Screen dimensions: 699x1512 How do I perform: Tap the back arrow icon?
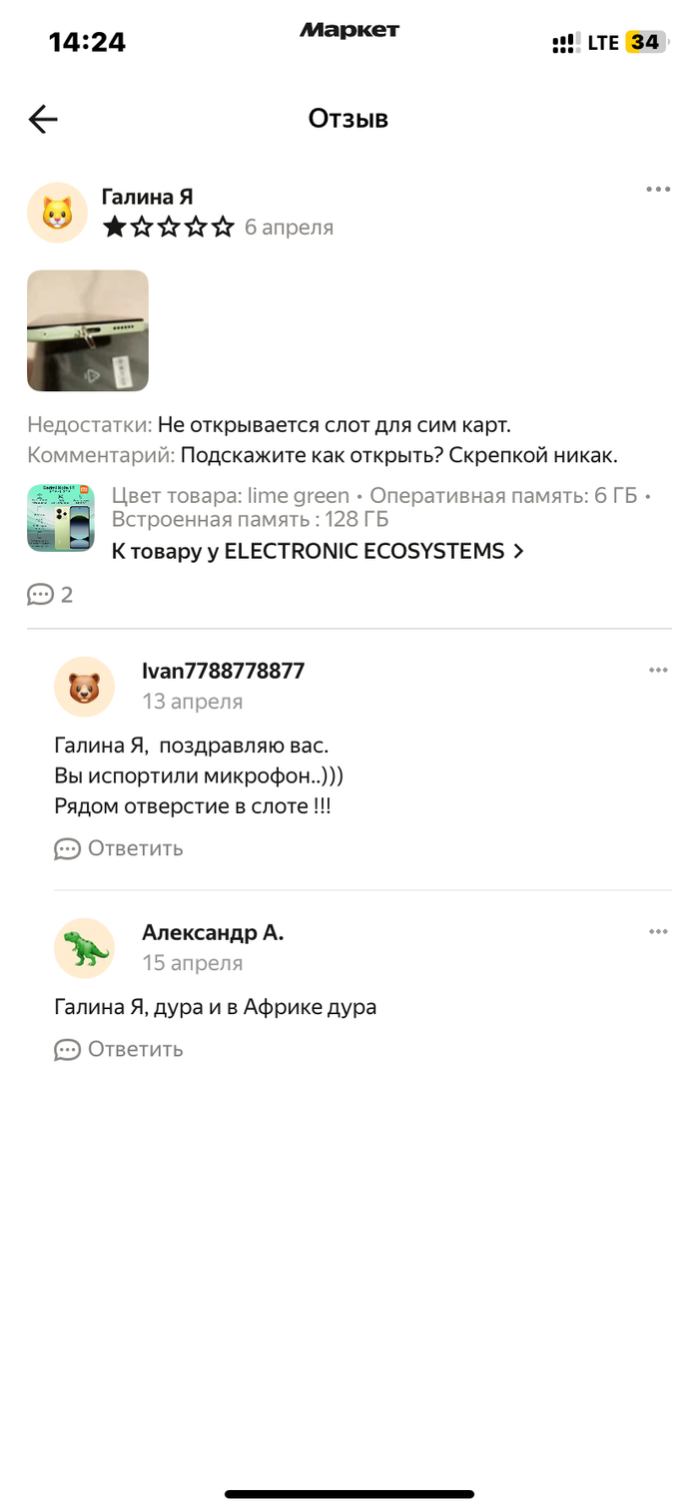tap(43, 120)
